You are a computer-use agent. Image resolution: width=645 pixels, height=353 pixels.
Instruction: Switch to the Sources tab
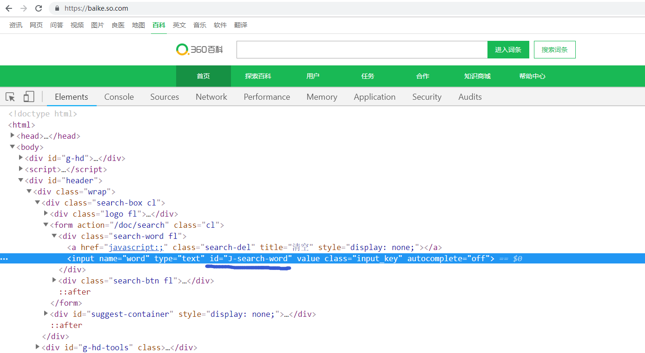[165, 97]
